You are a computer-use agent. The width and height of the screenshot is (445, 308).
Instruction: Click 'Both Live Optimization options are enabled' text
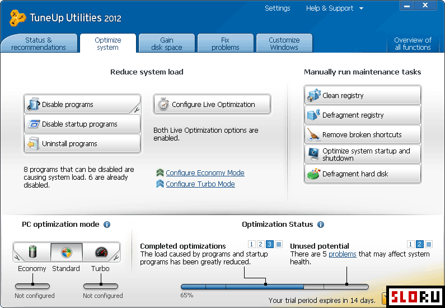[206, 134]
